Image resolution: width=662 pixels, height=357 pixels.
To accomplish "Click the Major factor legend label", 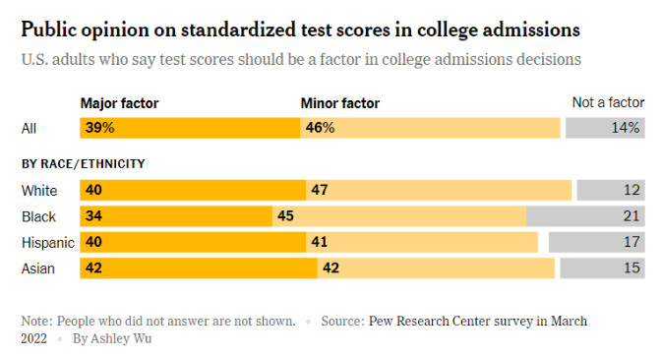I will (x=119, y=103).
